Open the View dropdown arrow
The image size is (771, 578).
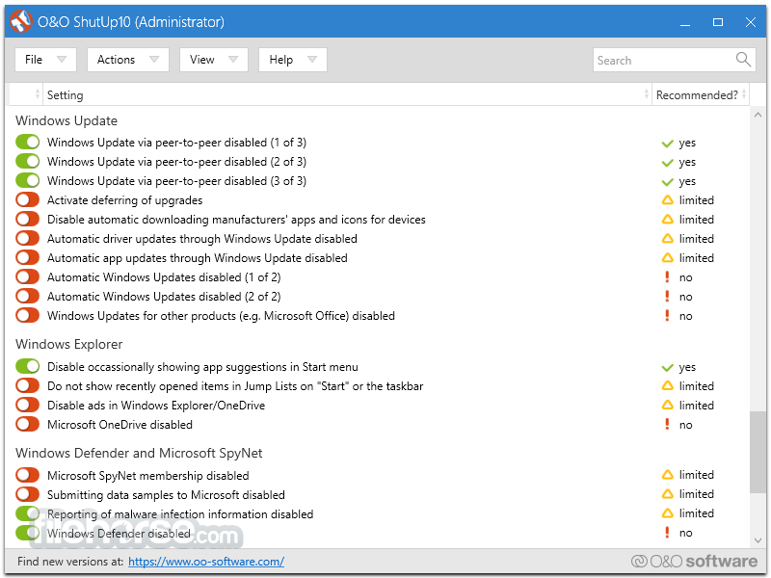(x=233, y=60)
